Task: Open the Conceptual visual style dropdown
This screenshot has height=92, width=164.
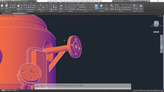Action: coord(86,5)
